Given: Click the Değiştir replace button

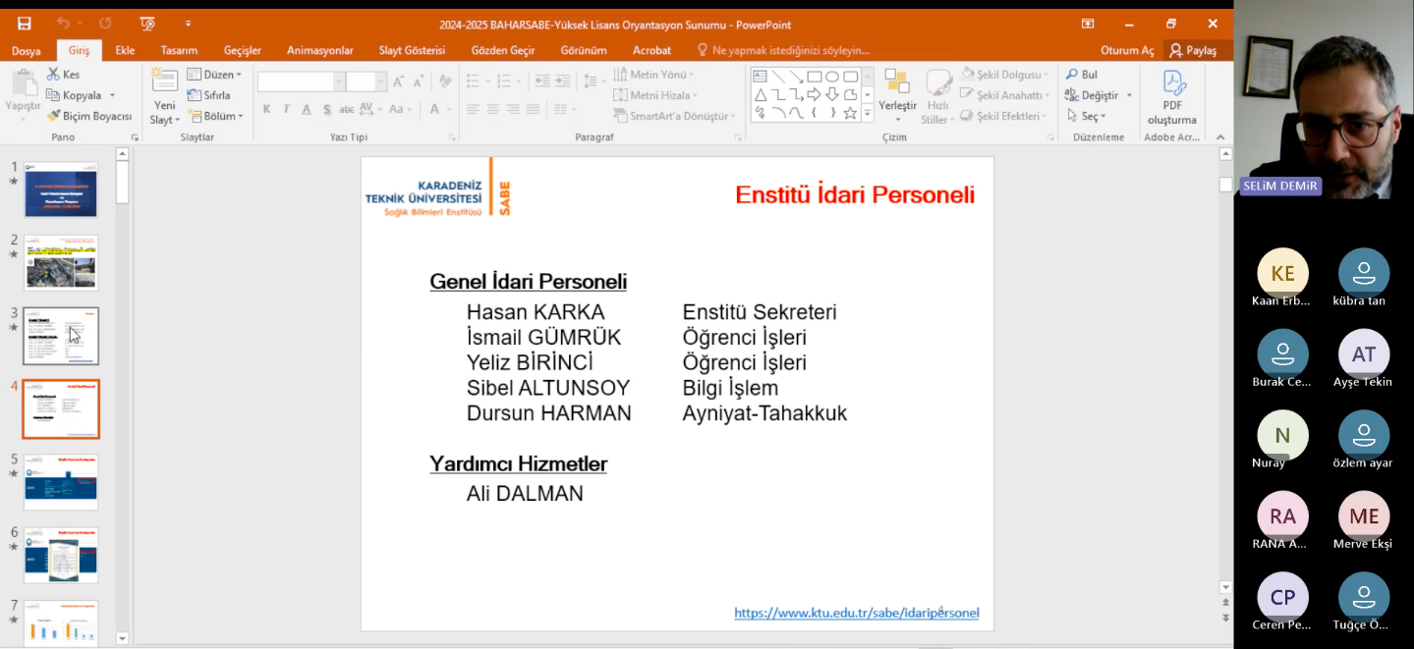Looking at the screenshot, I should (1099, 95).
